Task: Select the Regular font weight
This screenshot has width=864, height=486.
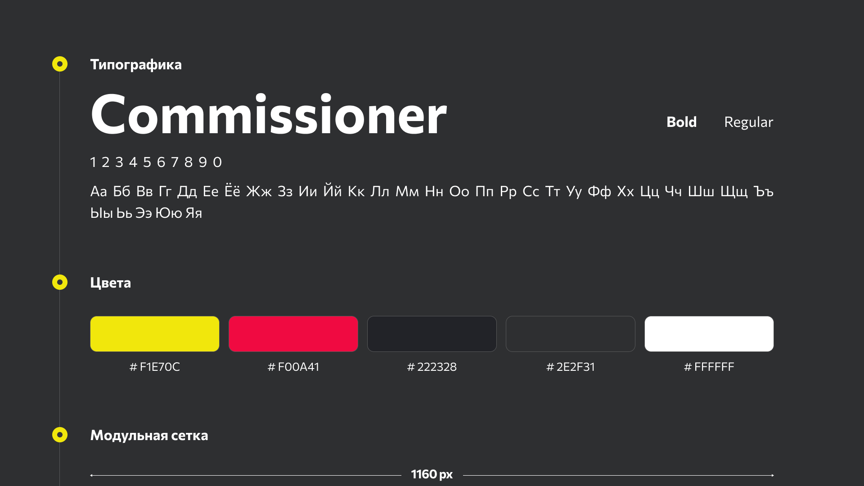Action: (748, 122)
